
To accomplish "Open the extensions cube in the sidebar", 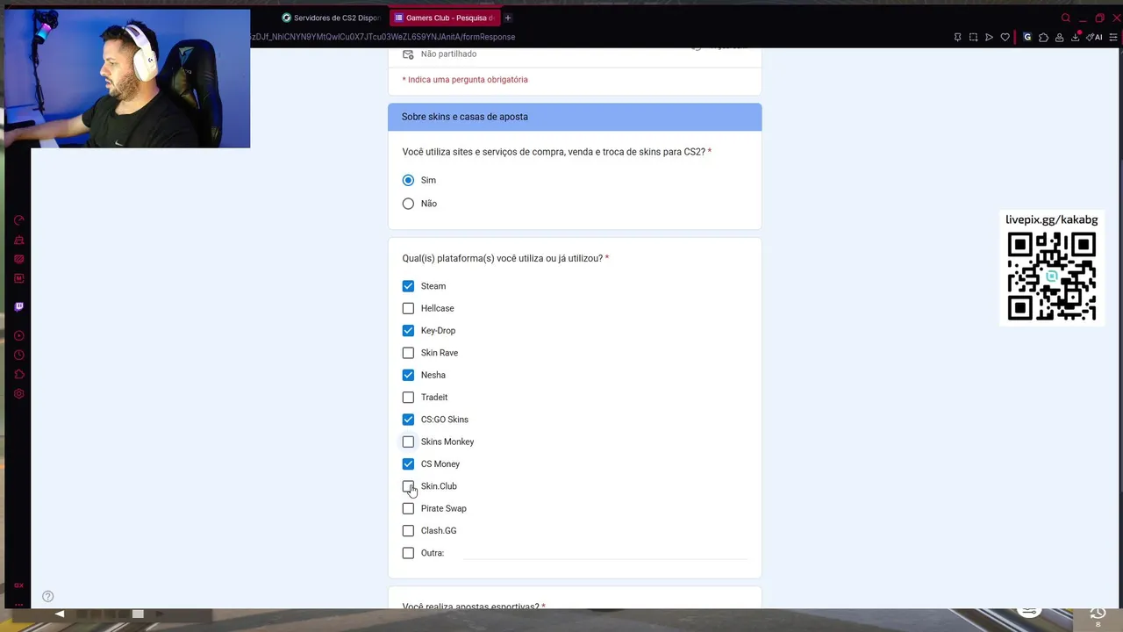I will click(x=19, y=375).
